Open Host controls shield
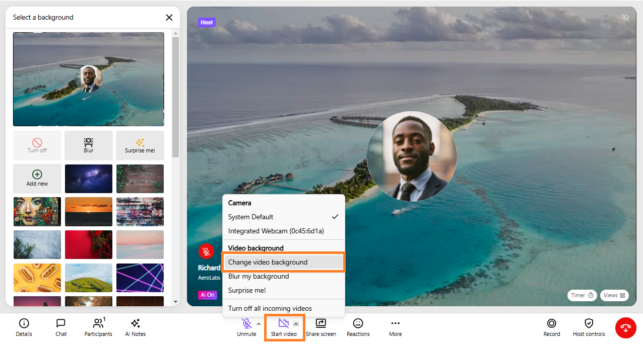This screenshot has width=643, height=348. click(589, 327)
